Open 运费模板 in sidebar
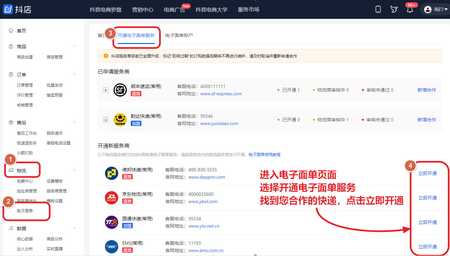 click(55, 181)
